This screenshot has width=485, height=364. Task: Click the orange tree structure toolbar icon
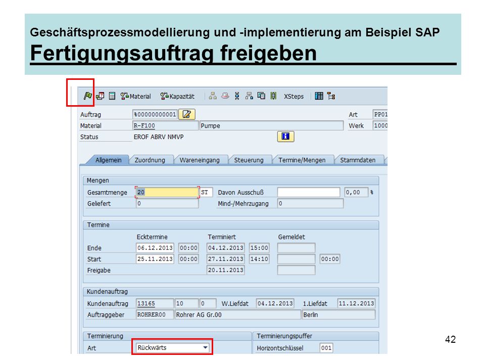point(331,96)
